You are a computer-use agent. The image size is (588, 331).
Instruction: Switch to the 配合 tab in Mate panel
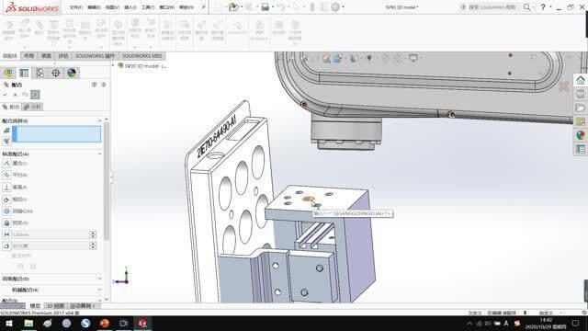pyautogui.click(x=11, y=107)
